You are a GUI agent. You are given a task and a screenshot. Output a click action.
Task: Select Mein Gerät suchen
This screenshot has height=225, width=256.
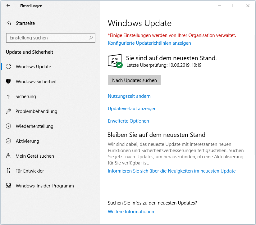pyautogui.click(x=34, y=156)
